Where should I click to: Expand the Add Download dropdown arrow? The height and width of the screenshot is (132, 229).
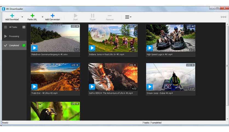[22, 17]
